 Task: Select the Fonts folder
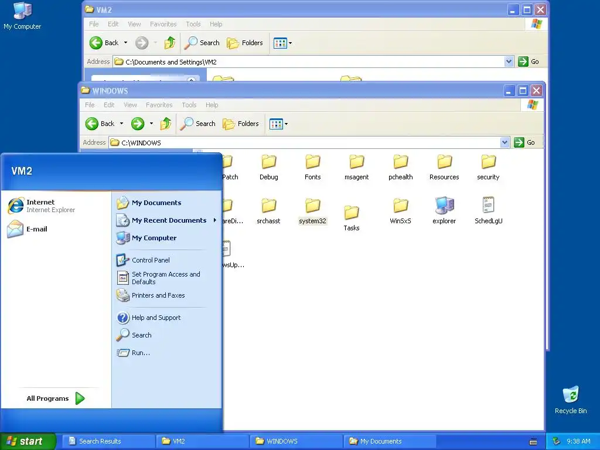coord(313,167)
